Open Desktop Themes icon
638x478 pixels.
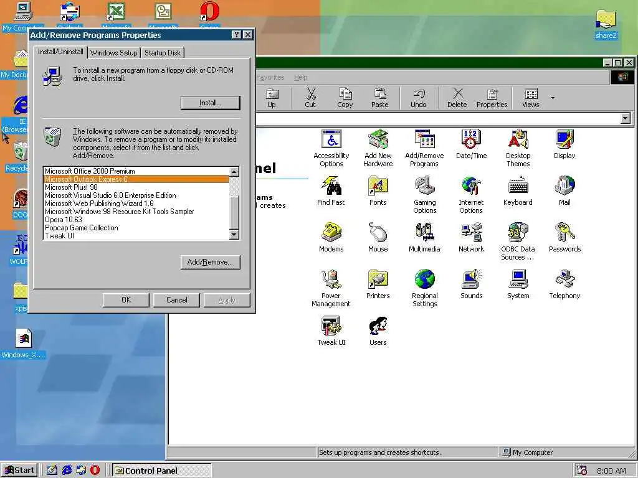pyautogui.click(x=518, y=149)
